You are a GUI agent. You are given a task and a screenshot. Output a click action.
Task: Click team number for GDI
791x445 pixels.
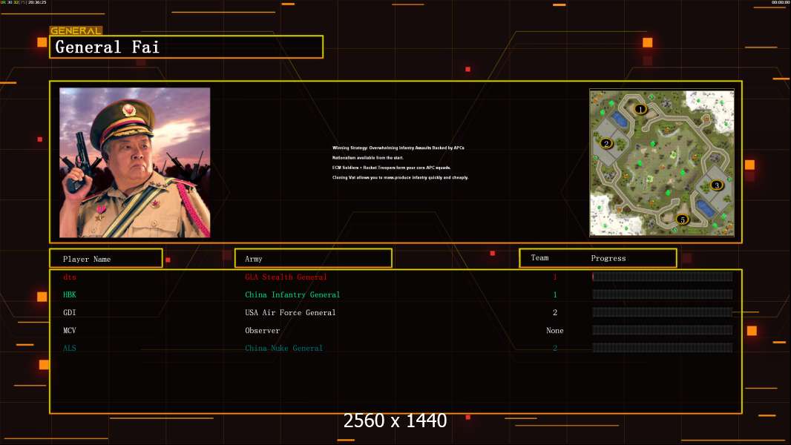[x=555, y=312]
